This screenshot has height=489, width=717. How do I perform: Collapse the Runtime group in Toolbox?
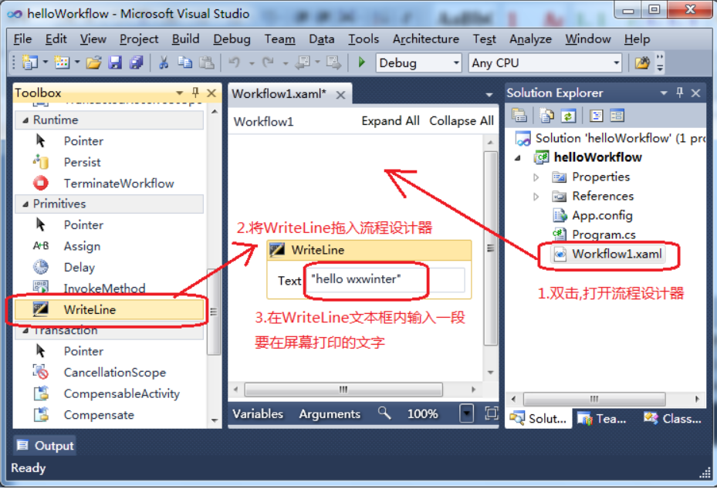tap(25, 120)
